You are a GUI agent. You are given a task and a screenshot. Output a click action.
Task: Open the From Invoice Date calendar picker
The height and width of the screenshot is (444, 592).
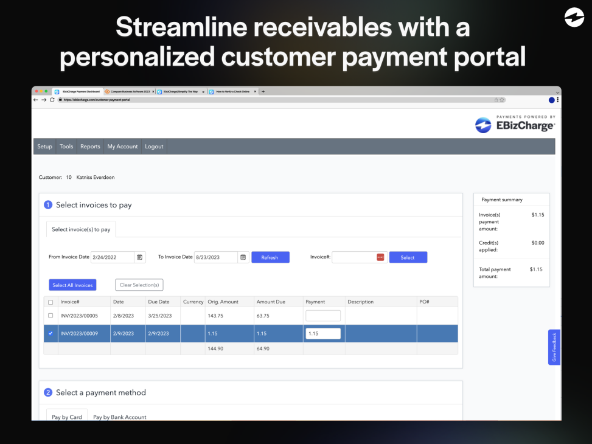point(140,257)
